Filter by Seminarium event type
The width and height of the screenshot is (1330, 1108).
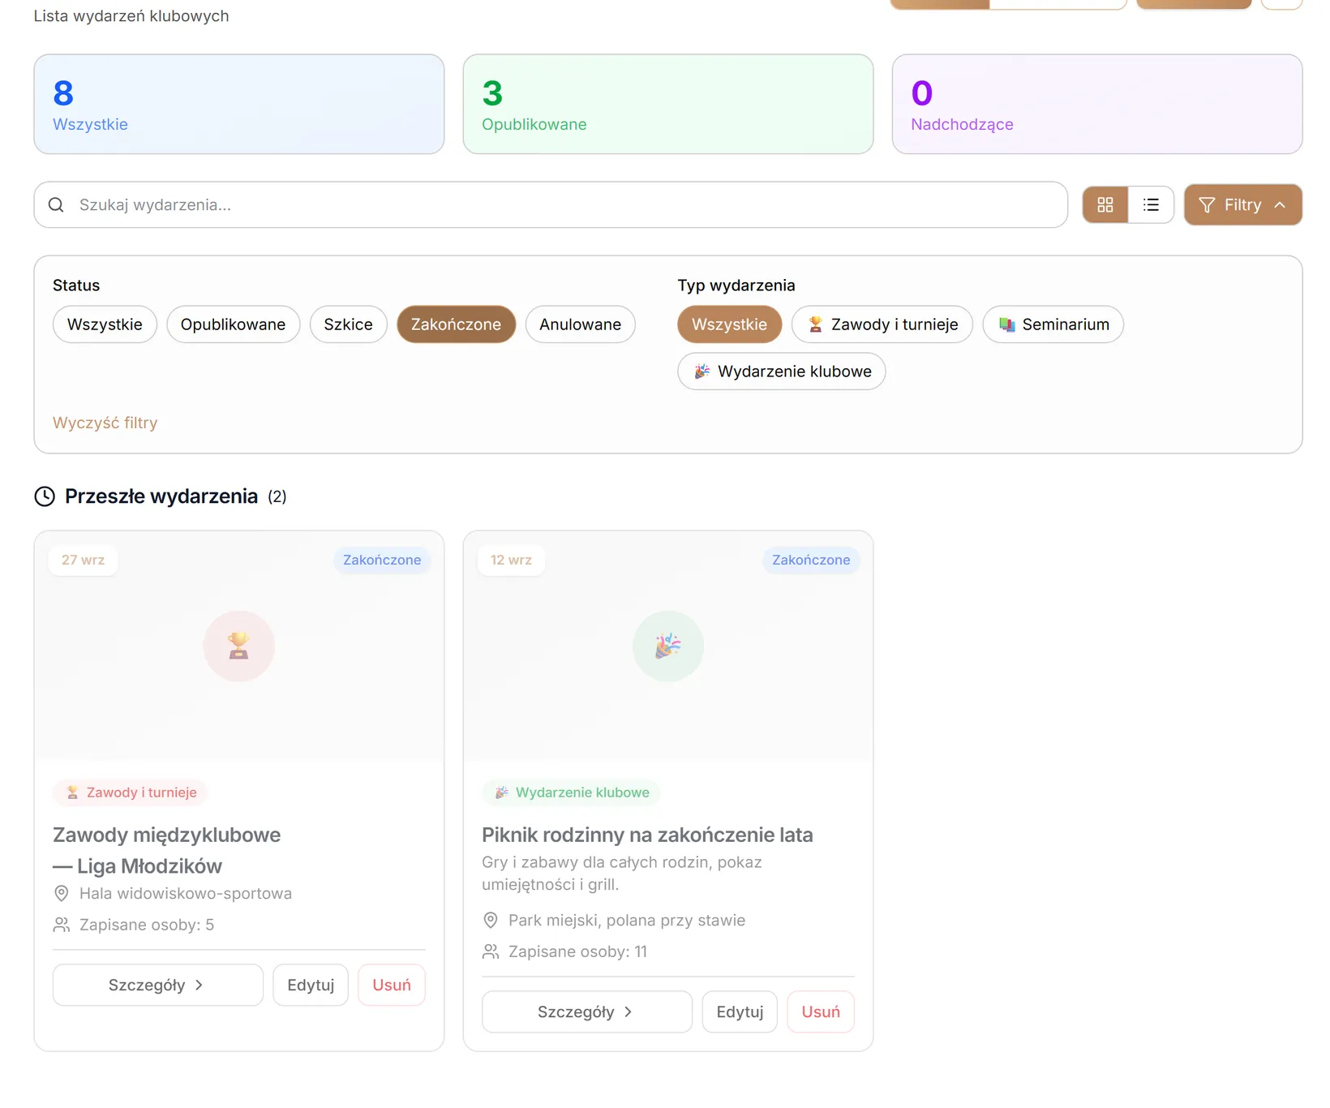pyautogui.click(x=1053, y=324)
